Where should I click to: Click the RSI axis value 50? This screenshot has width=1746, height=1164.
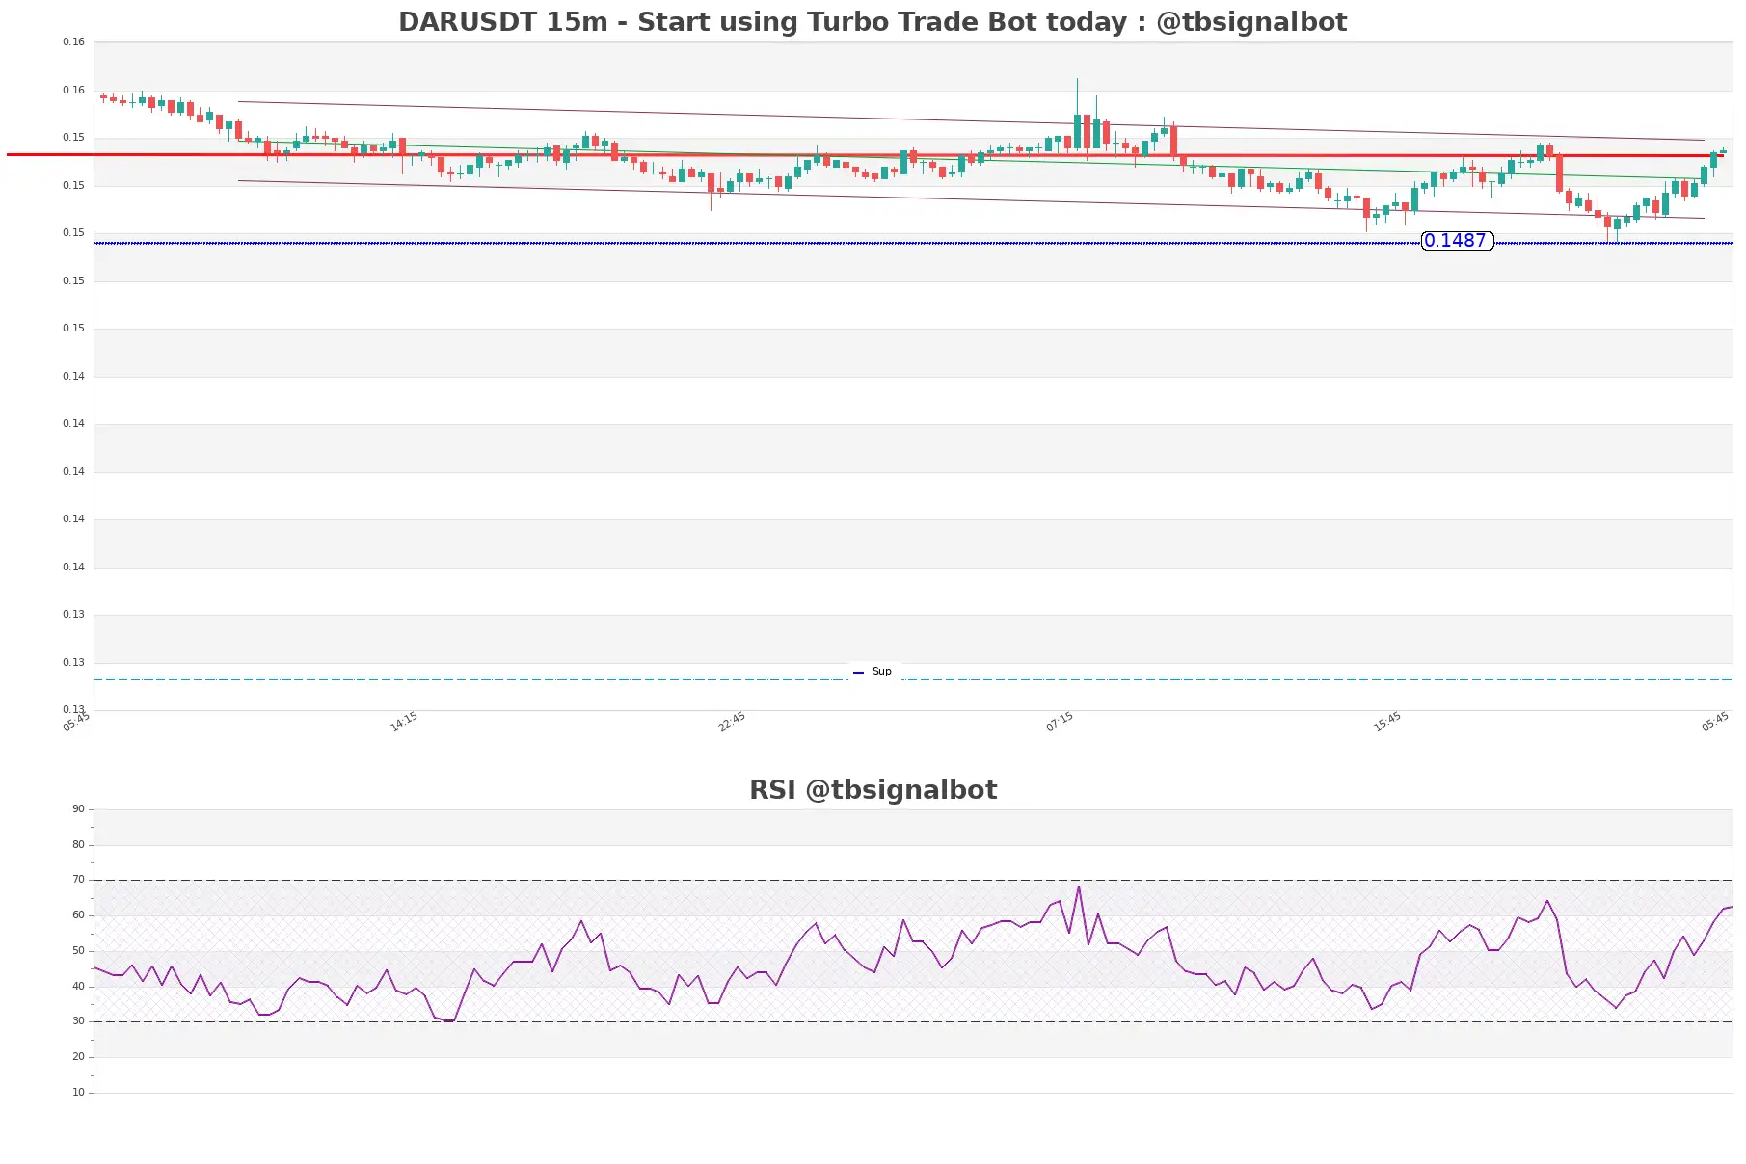[78, 951]
